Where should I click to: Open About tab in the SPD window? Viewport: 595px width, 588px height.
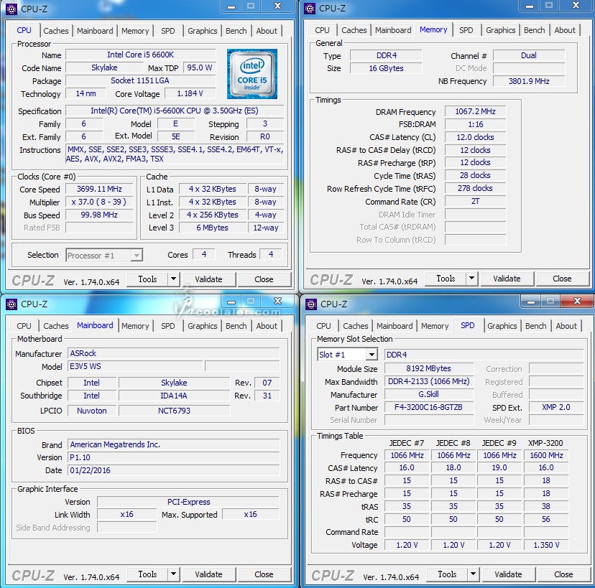point(566,326)
